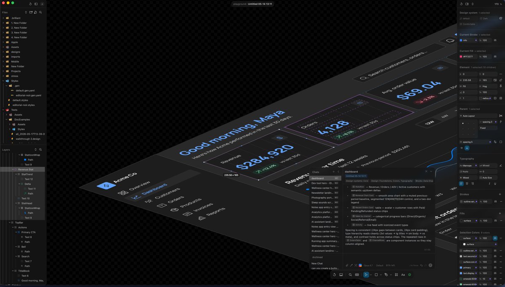
Task: Select the Aa text tool in bottom toolbar
Action: point(403,274)
